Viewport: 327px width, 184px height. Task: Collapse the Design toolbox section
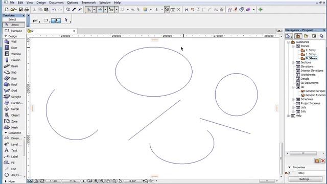click(6, 36)
